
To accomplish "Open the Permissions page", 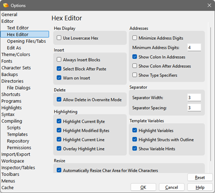I will [19, 147].
